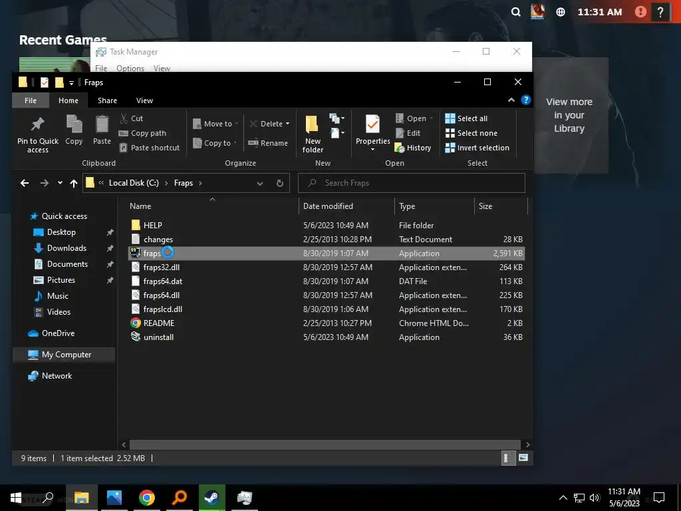
Task: Open Options menu in Task Manager
Action: tap(130, 69)
